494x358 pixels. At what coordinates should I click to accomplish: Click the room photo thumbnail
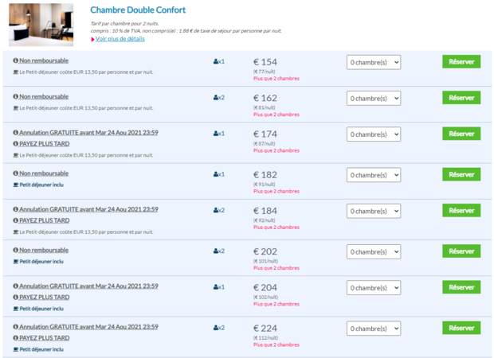point(41,25)
